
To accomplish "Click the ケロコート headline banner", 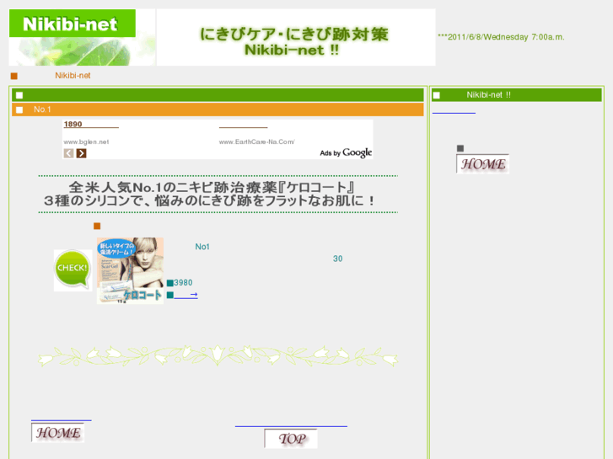I will pyautogui.click(x=218, y=195).
